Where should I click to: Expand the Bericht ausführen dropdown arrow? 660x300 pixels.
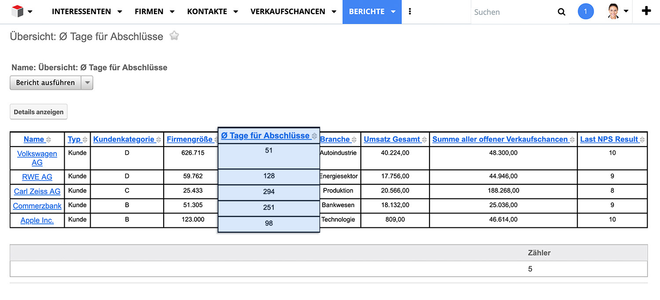(x=87, y=83)
